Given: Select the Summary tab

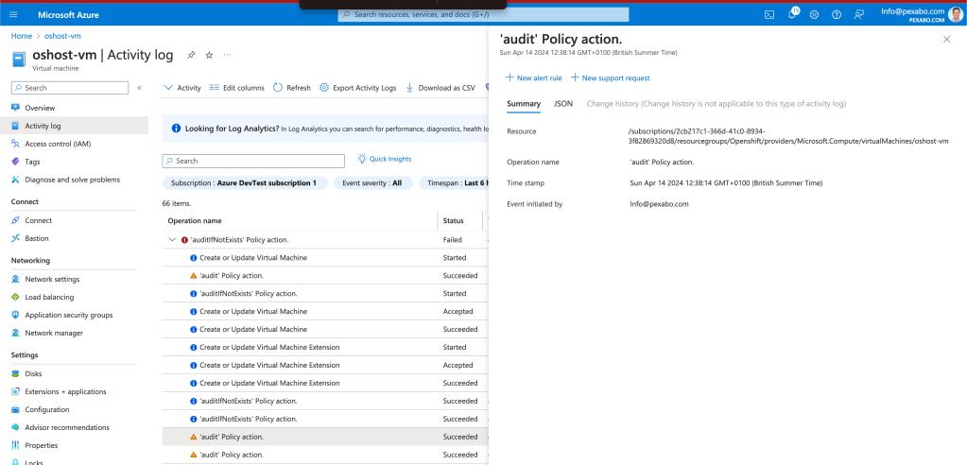Looking at the screenshot, I should (x=524, y=104).
